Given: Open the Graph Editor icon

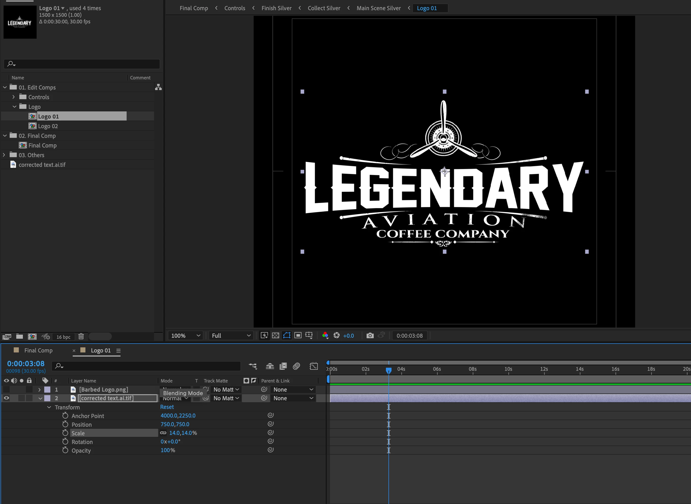Looking at the screenshot, I should pos(313,366).
